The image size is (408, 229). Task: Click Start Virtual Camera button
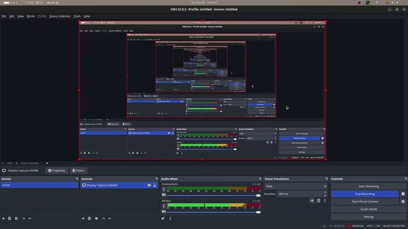click(x=365, y=202)
